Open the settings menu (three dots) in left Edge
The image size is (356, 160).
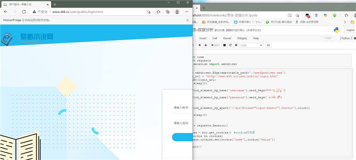click(187, 12)
